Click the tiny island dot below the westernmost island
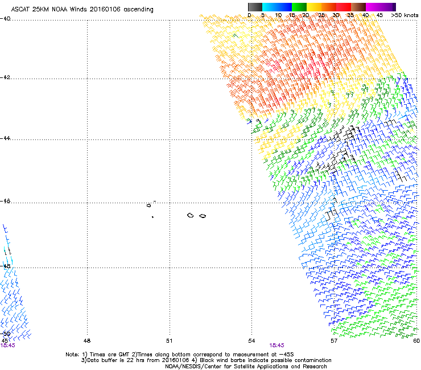421x370 pixels. click(152, 217)
